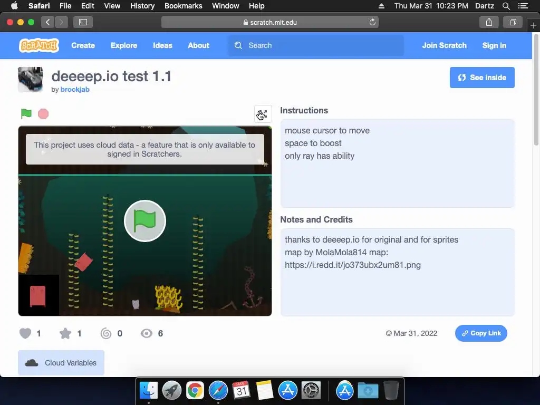This screenshot has width=540, height=405.
Task: Open the Trash in the dock
Action: click(391, 391)
